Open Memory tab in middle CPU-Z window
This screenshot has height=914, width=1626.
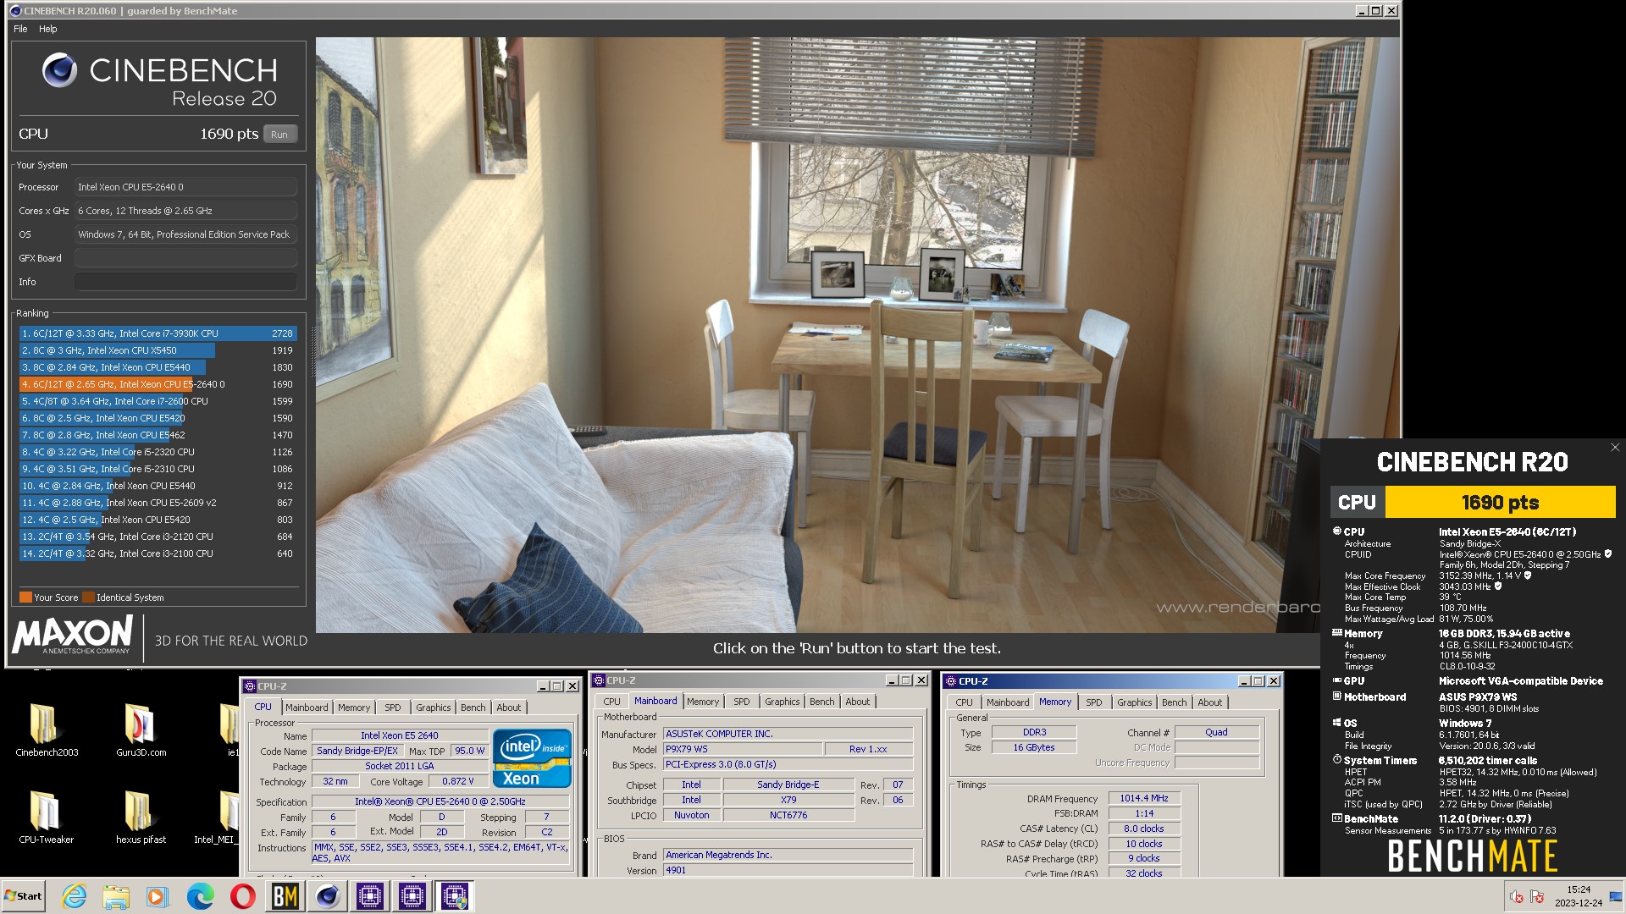point(703,702)
